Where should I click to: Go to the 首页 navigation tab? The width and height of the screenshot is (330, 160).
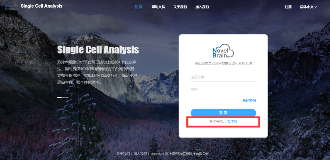click(x=138, y=7)
